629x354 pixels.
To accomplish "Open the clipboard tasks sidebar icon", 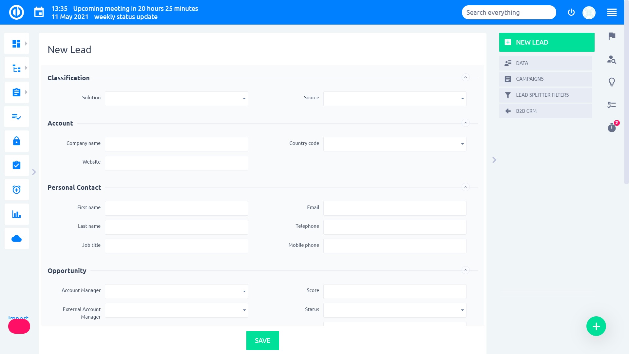I will tap(16, 92).
